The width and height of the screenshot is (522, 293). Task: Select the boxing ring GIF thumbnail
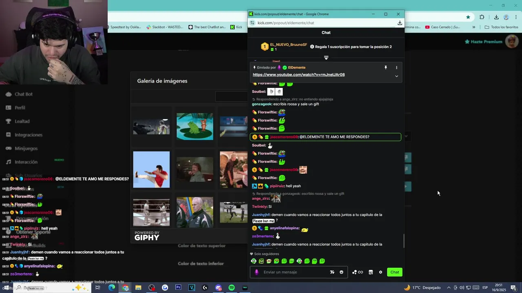tap(151, 212)
